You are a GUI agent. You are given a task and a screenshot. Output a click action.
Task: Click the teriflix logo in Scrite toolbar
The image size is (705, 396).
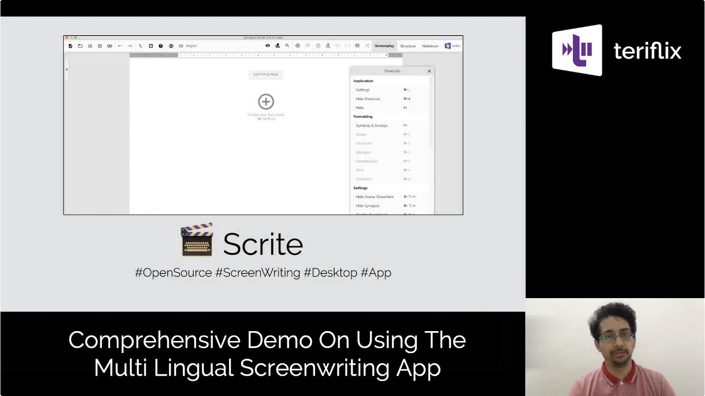453,46
